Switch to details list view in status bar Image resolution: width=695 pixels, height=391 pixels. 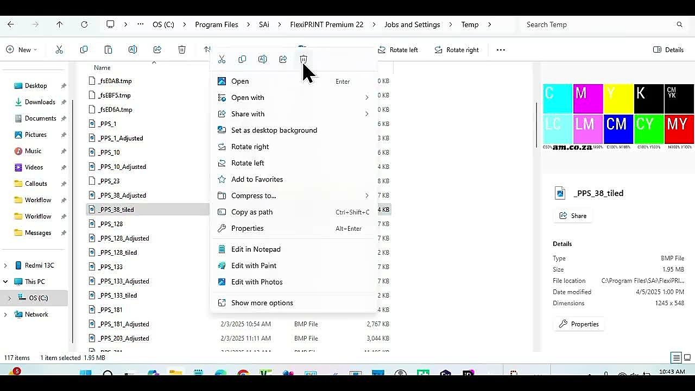676,357
